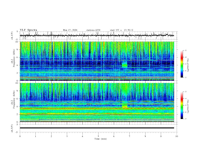The height and width of the screenshot is (153, 199).
Task: Select the "ch.3(V)" axis label
Action: point(12,128)
